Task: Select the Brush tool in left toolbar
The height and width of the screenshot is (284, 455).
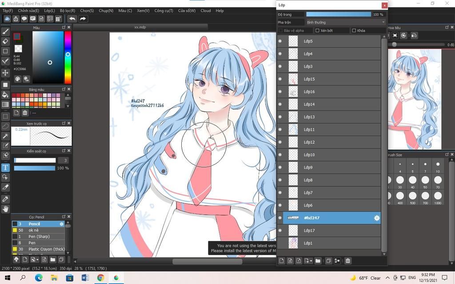Action: 5,32
